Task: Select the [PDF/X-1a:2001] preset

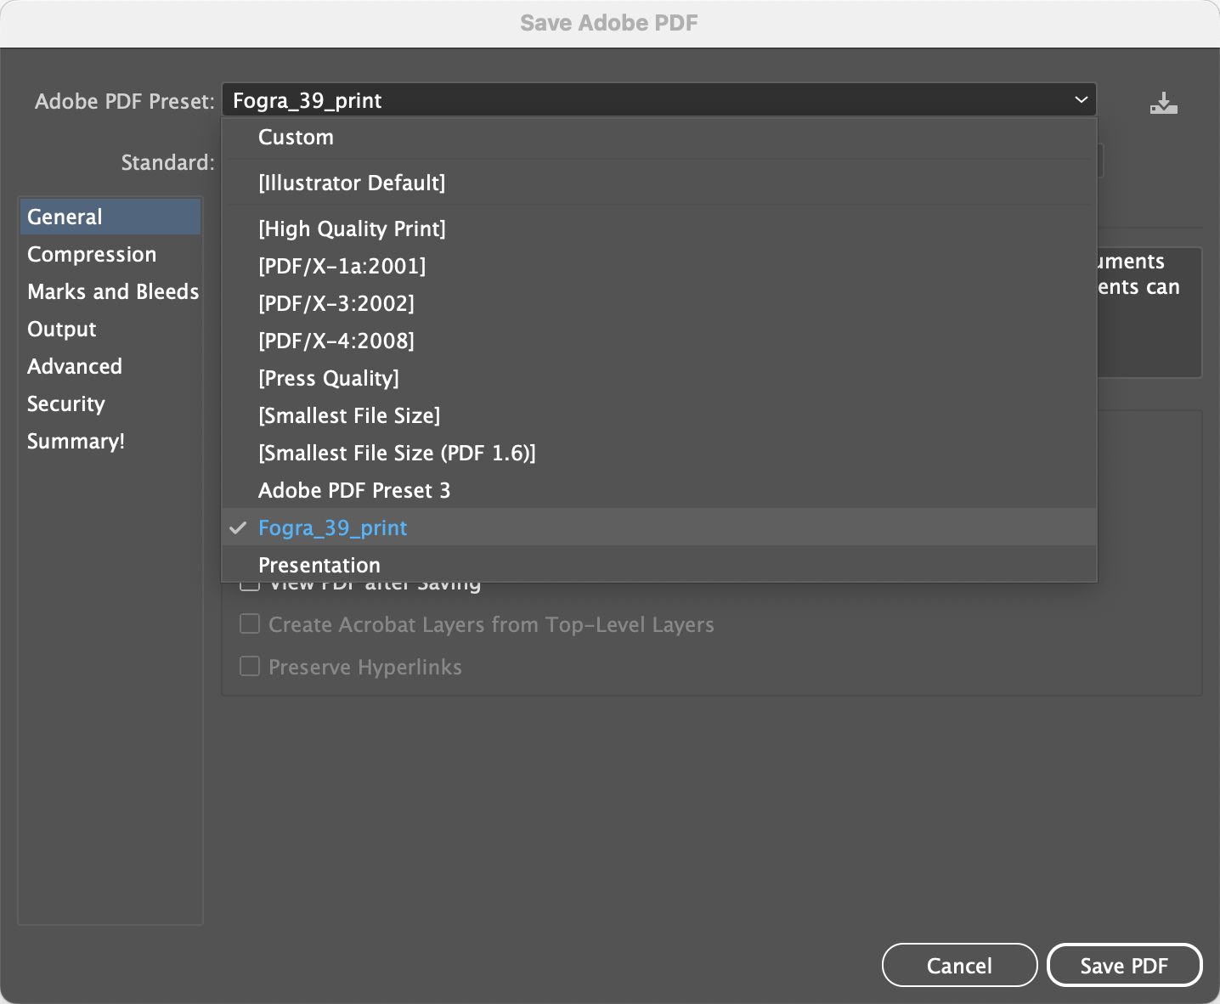Action: point(658,266)
